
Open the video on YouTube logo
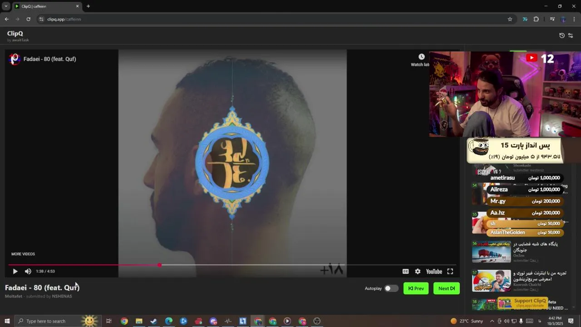coord(434,271)
